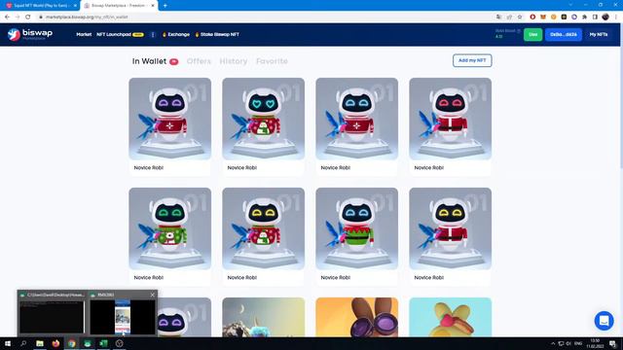The height and width of the screenshot is (350, 623).
Task: Switch to Squad NFT World browser tab
Action: pos(40,6)
